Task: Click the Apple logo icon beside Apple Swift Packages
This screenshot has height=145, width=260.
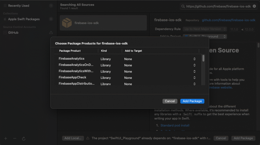Action: coord(5,19)
